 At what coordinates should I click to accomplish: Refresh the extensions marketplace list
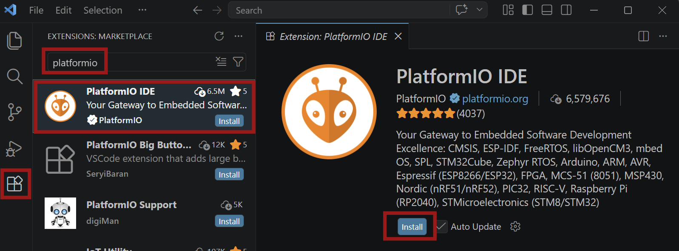click(x=219, y=36)
